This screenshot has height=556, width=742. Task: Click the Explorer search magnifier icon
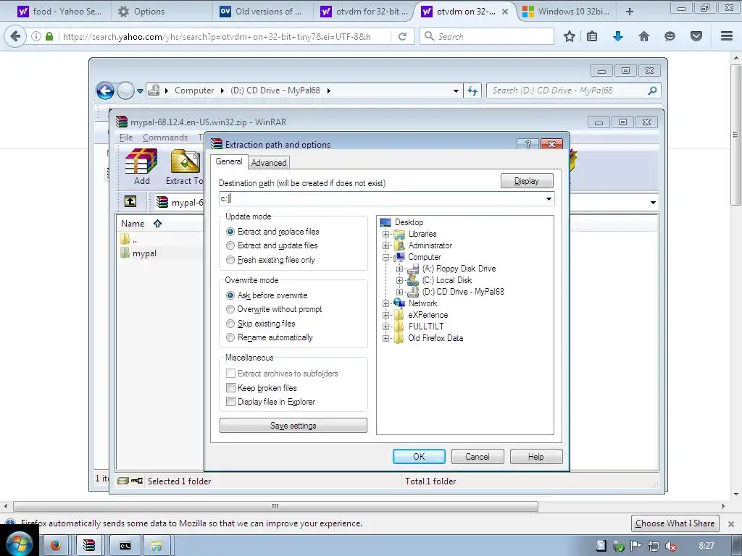pyautogui.click(x=653, y=90)
